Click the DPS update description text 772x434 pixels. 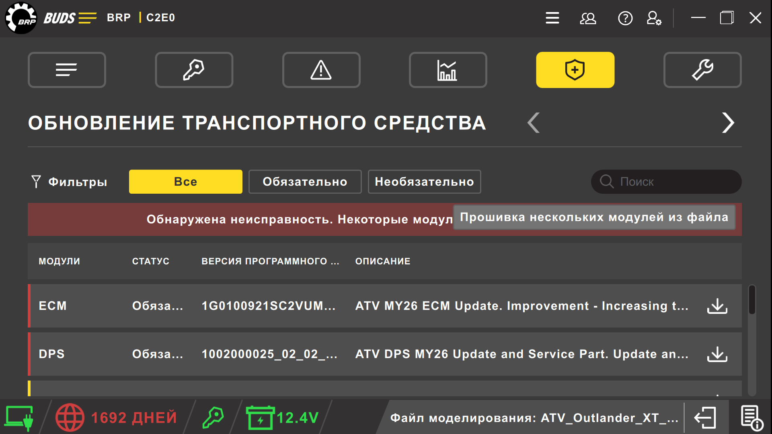tap(522, 354)
